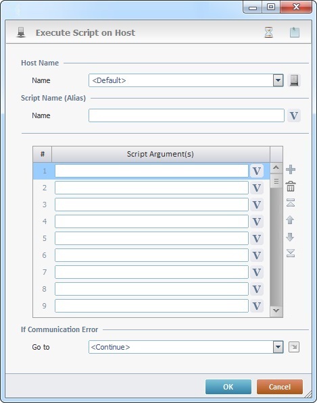Delete selected argument using trash icon
This screenshot has height=403, width=317.
[291, 186]
